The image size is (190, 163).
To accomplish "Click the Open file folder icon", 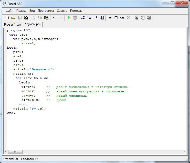I will click(x=13, y=18).
